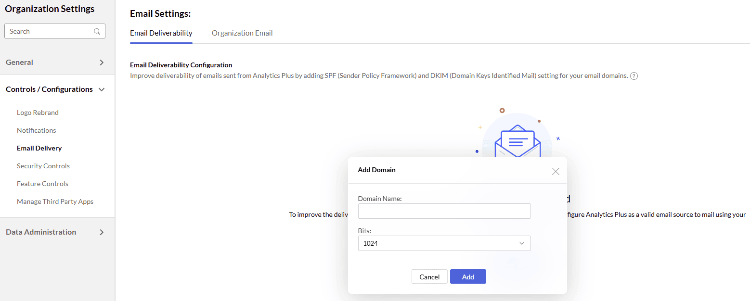Collapse Controls / Configurations section
Screen dimensions: 750x301
(x=102, y=89)
